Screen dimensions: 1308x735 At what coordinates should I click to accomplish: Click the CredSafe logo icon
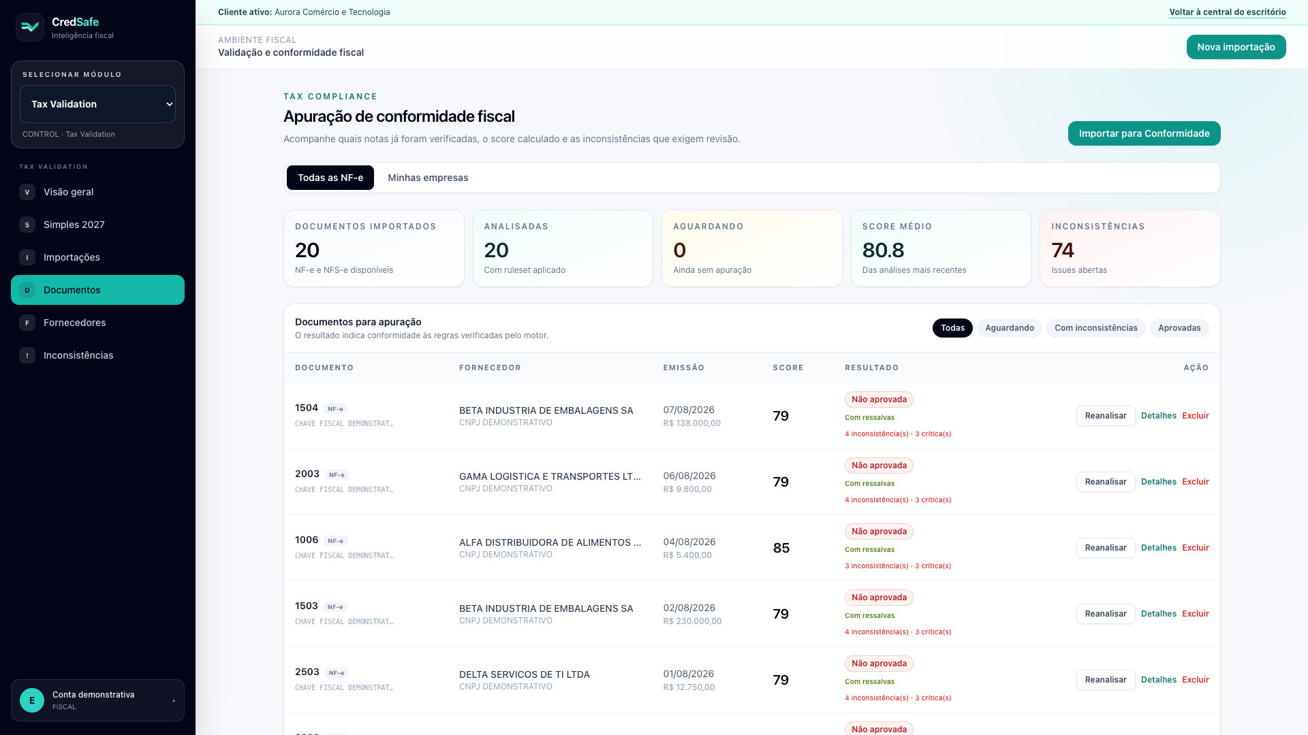(30, 27)
